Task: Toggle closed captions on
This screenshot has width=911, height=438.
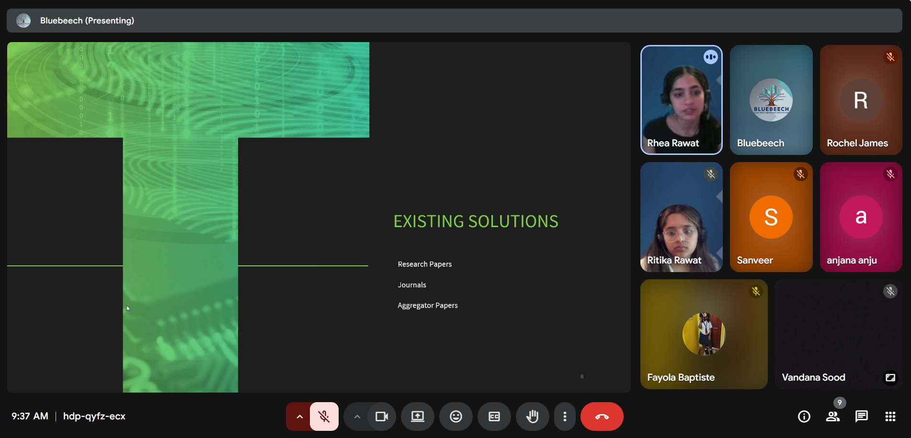Action: pos(494,416)
